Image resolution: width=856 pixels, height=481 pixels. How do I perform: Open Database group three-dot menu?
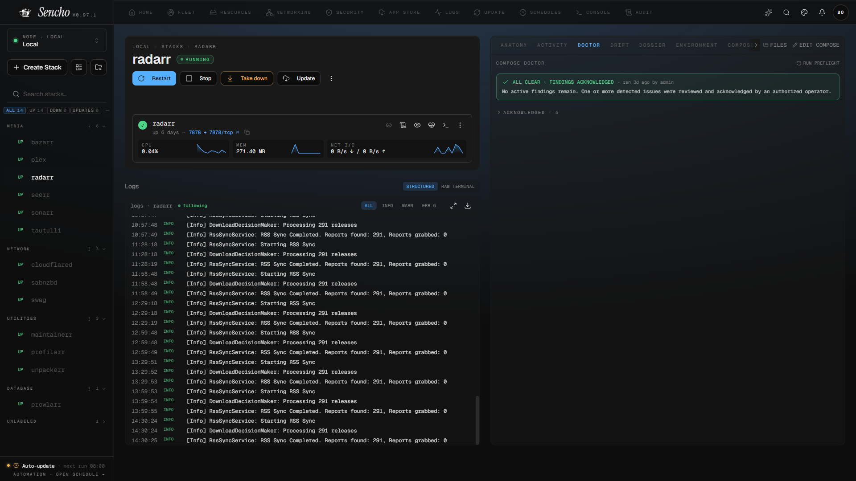click(x=89, y=388)
